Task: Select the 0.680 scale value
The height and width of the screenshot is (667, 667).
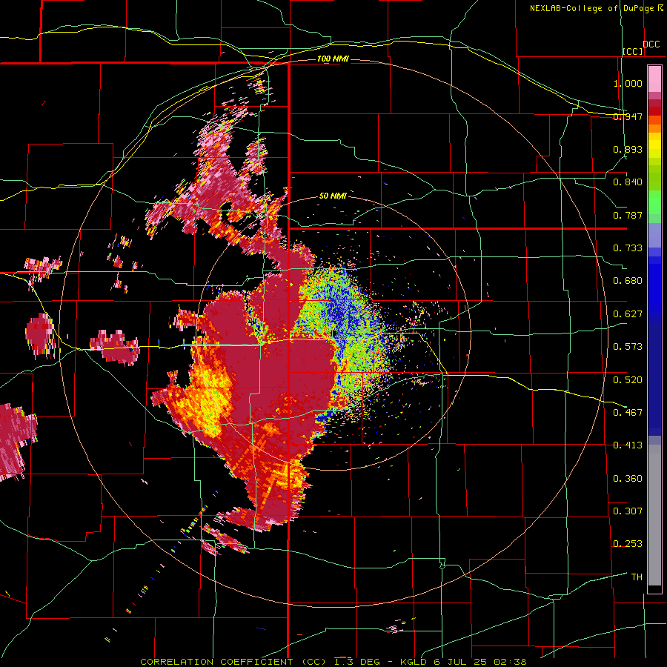Action: click(x=628, y=281)
